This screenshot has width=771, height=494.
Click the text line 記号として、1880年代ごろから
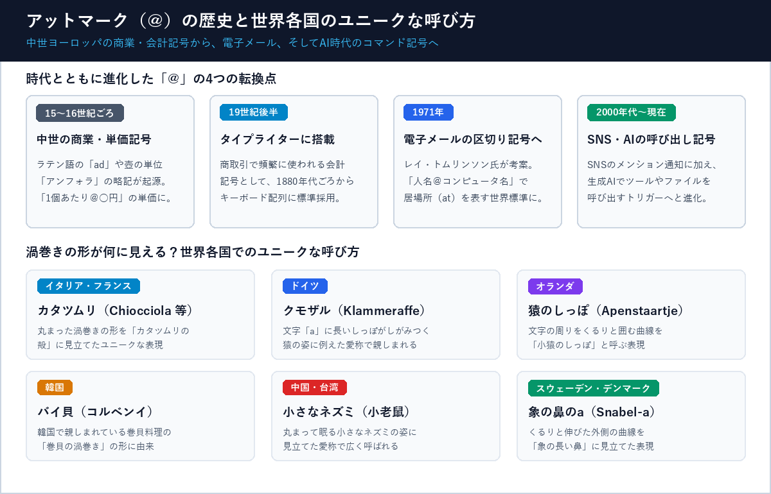pyautogui.click(x=287, y=181)
